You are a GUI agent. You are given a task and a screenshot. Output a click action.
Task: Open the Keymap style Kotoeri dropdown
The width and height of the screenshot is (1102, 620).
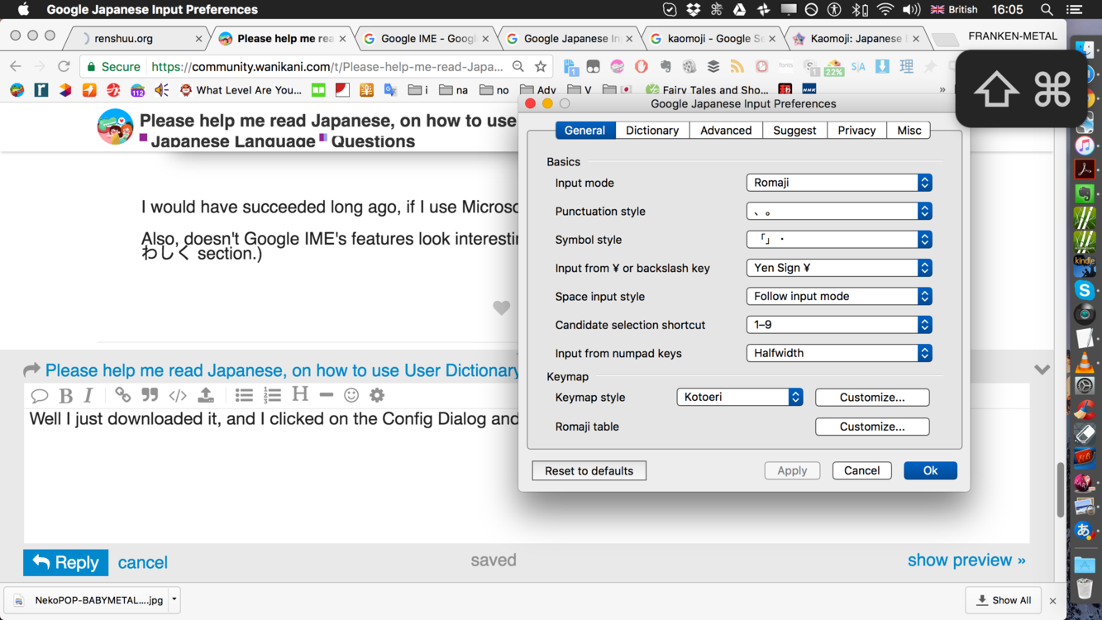(740, 397)
